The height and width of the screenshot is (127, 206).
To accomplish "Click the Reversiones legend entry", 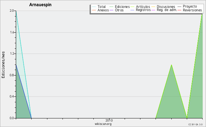I will [192, 10].
